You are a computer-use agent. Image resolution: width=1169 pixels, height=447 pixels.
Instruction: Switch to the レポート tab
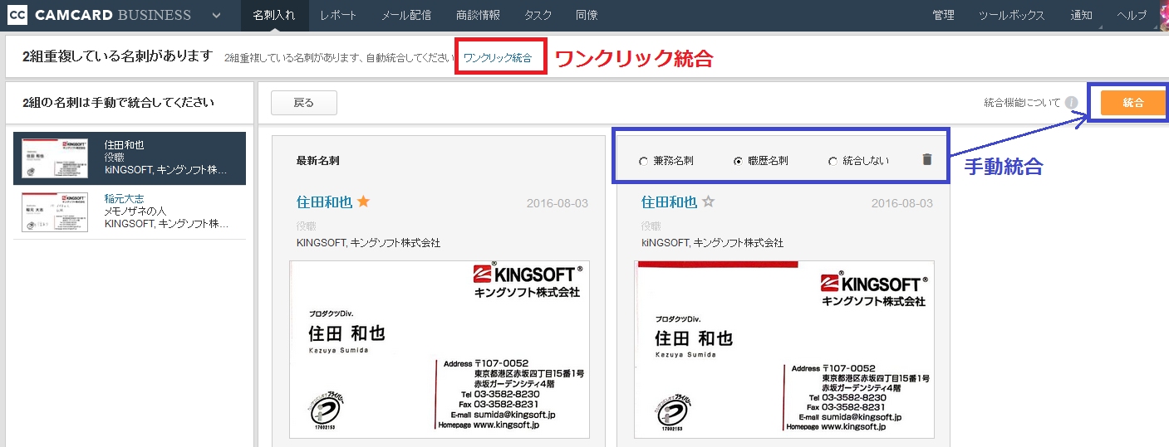pyautogui.click(x=338, y=15)
